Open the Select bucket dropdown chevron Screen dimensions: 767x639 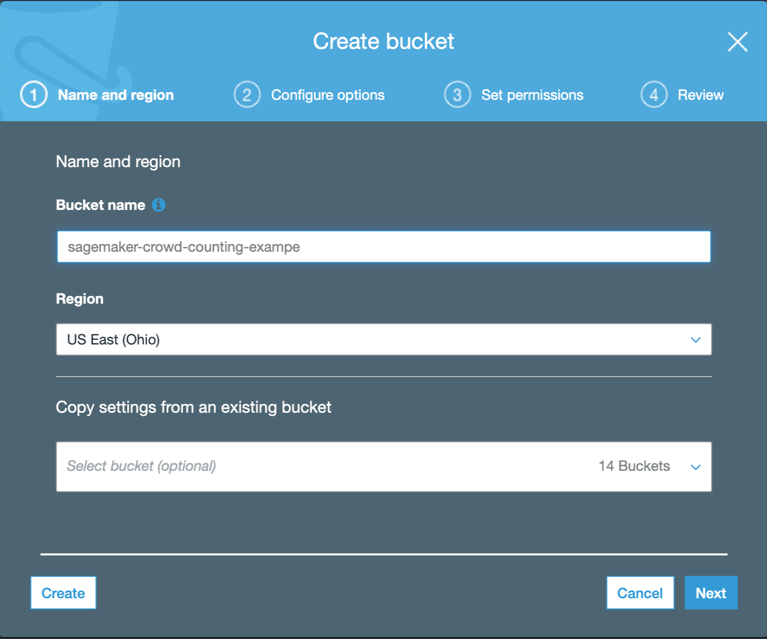click(x=696, y=467)
